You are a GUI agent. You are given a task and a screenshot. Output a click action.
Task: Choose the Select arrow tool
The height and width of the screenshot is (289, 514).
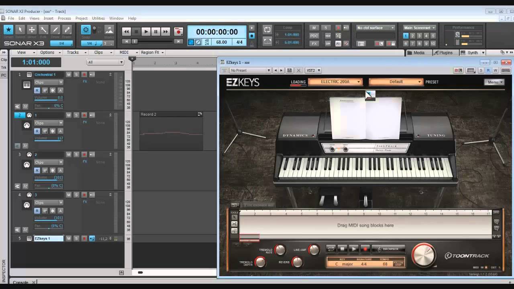pyautogui.click(x=20, y=30)
